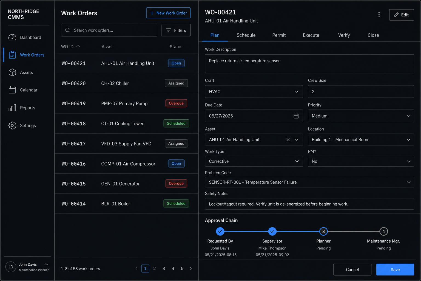The width and height of the screenshot is (421, 281).
Task: Open the Location dropdown
Action: 361,140
